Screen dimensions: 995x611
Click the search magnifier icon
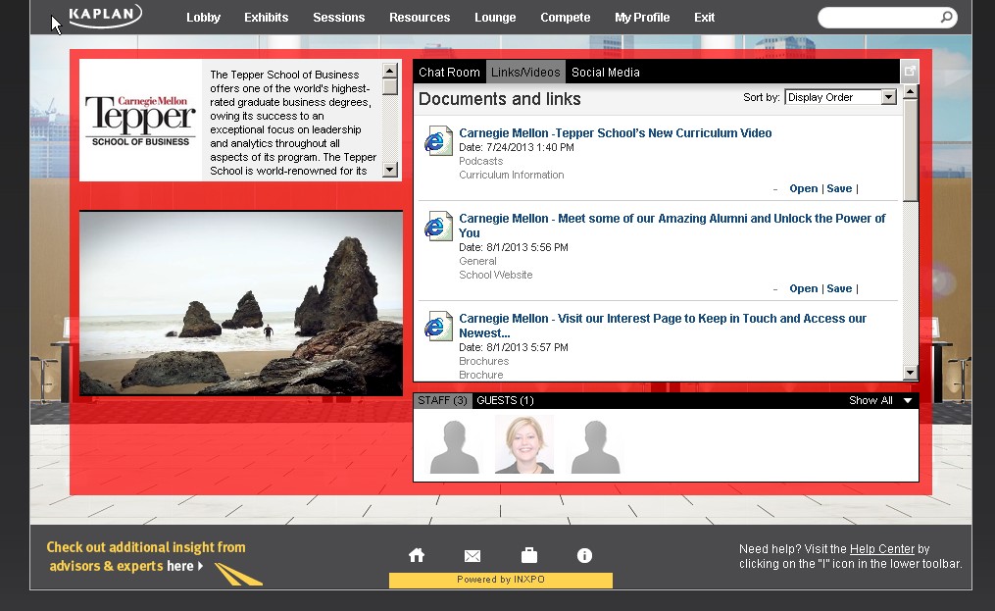[946, 18]
